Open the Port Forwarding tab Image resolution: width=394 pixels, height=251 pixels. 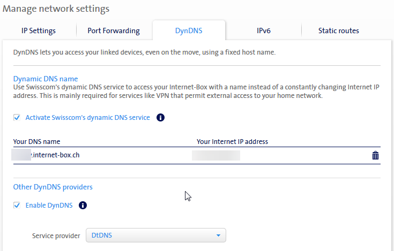(114, 31)
